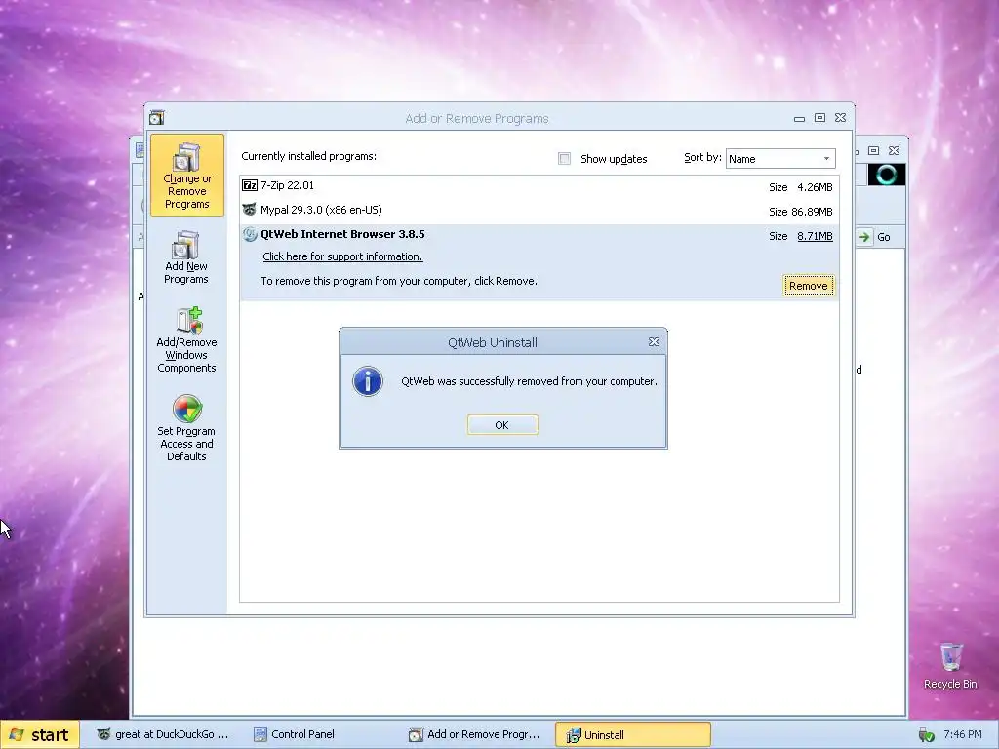Click the green Go arrow in background window
Image resolution: width=999 pixels, height=749 pixels.
pos(864,237)
